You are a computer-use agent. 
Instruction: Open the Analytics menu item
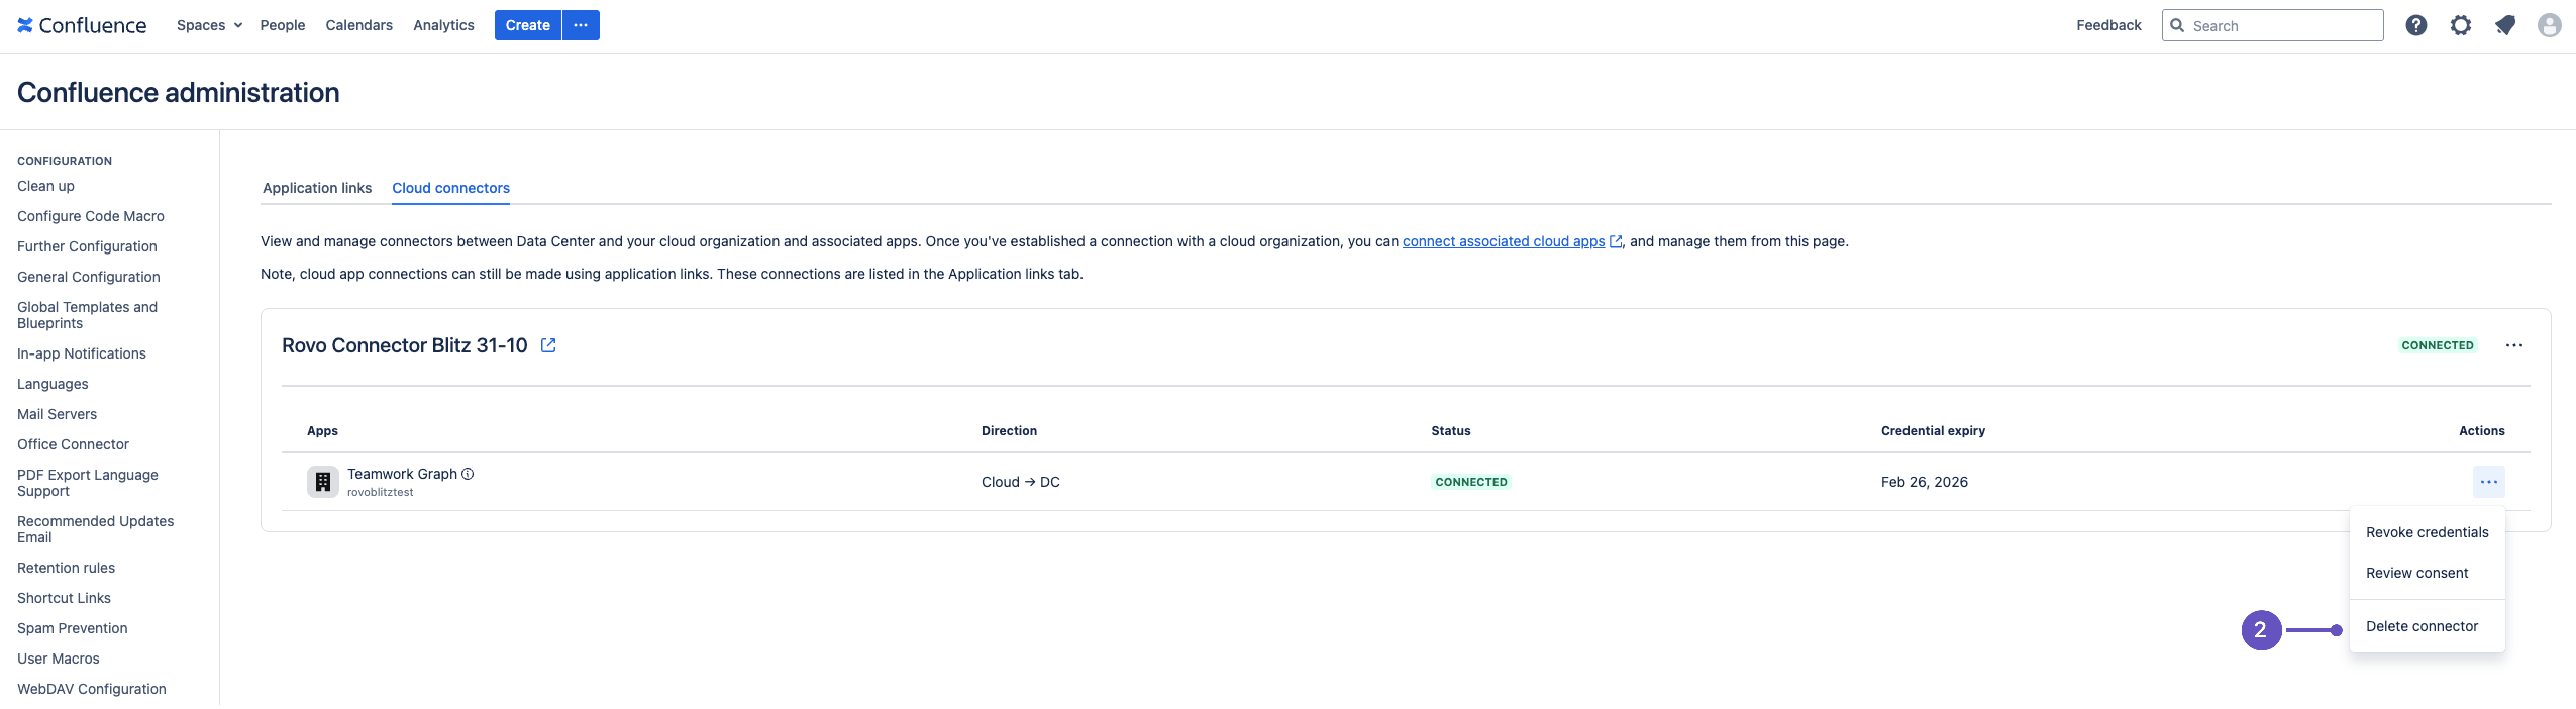pos(443,25)
